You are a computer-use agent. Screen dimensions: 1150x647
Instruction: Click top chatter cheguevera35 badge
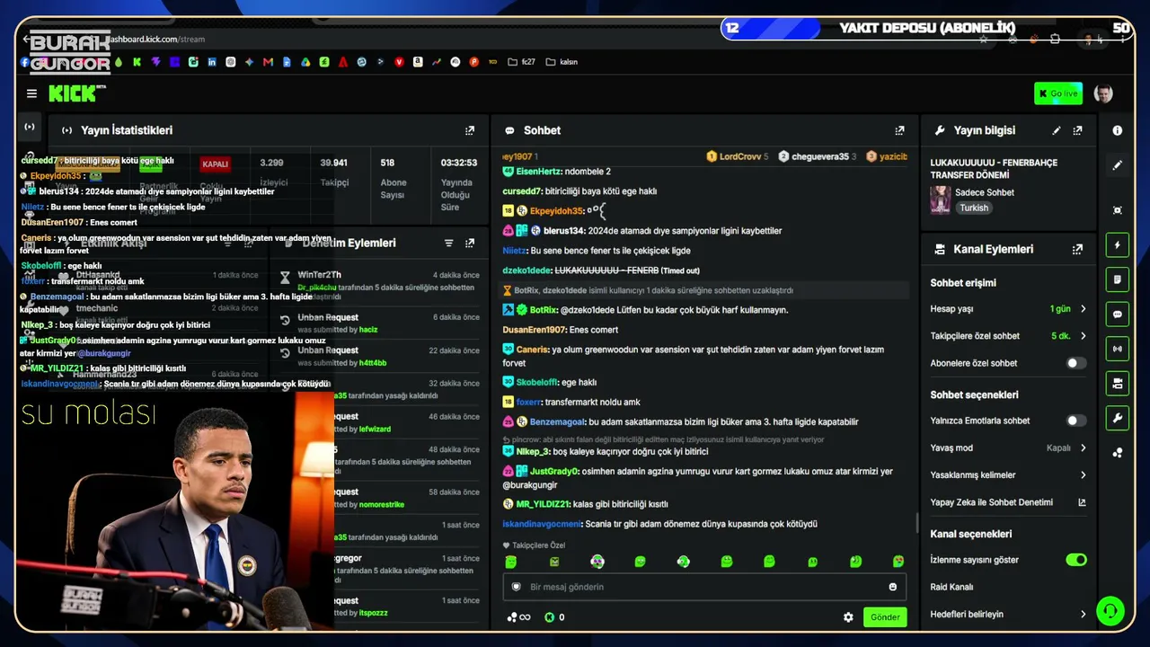(817, 156)
